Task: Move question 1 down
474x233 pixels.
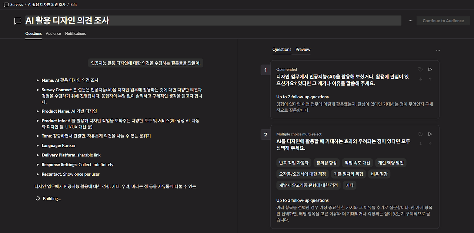Action: coord(420,79)
